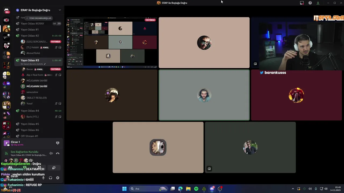Select the dark brown participant tile
The height and width of the screenshot is (193, 344).
tap(112, 95)
